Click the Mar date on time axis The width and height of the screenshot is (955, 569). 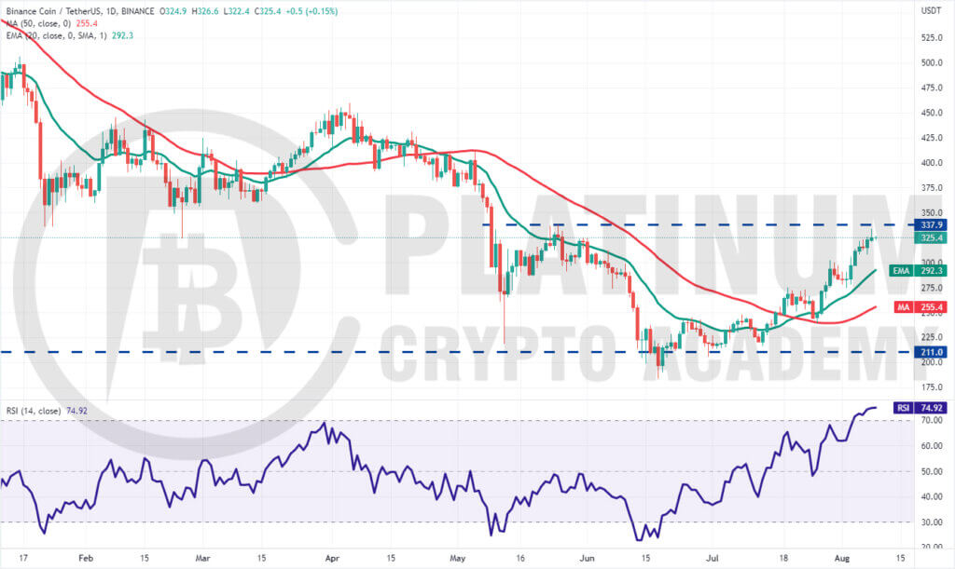(x=202, y=558)
